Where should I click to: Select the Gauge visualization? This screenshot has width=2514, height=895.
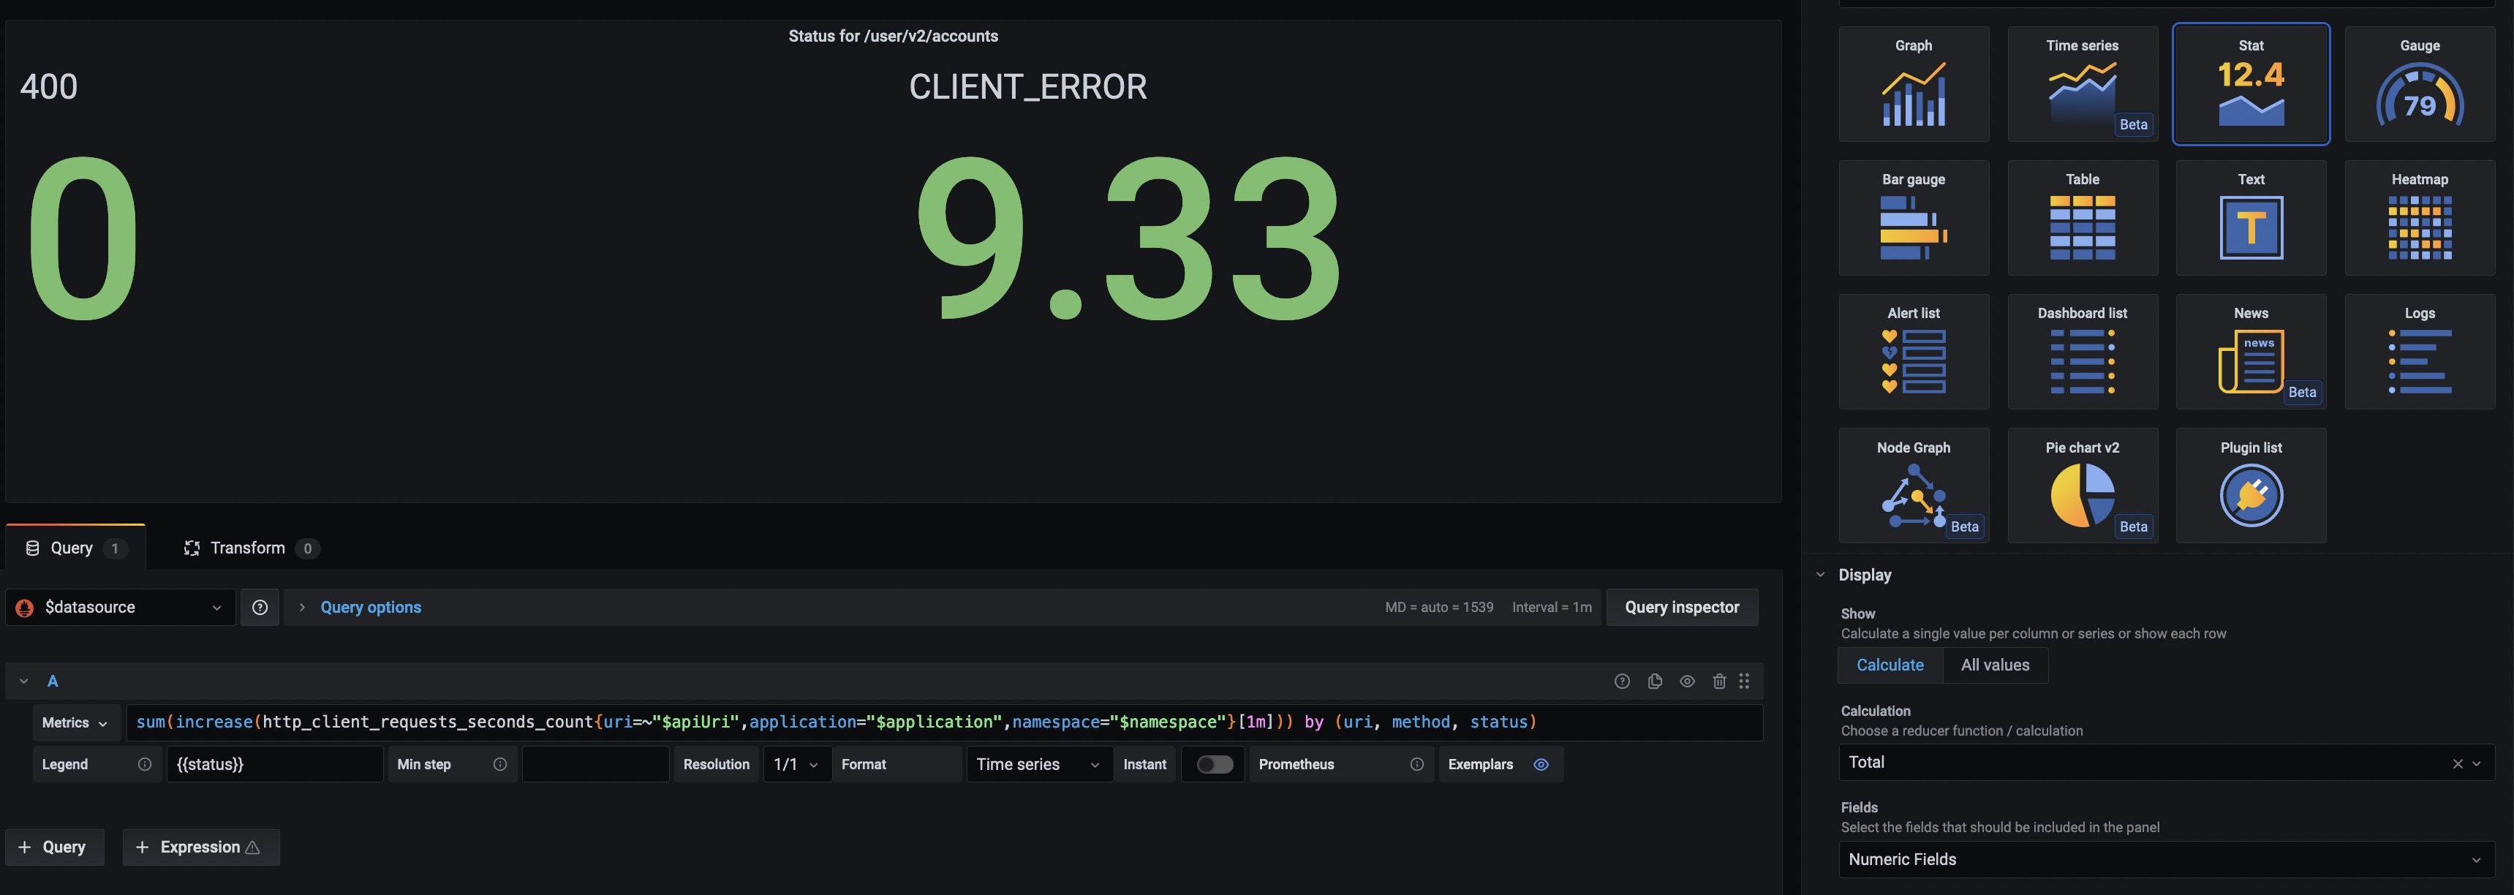click(x=2418, y=84)
